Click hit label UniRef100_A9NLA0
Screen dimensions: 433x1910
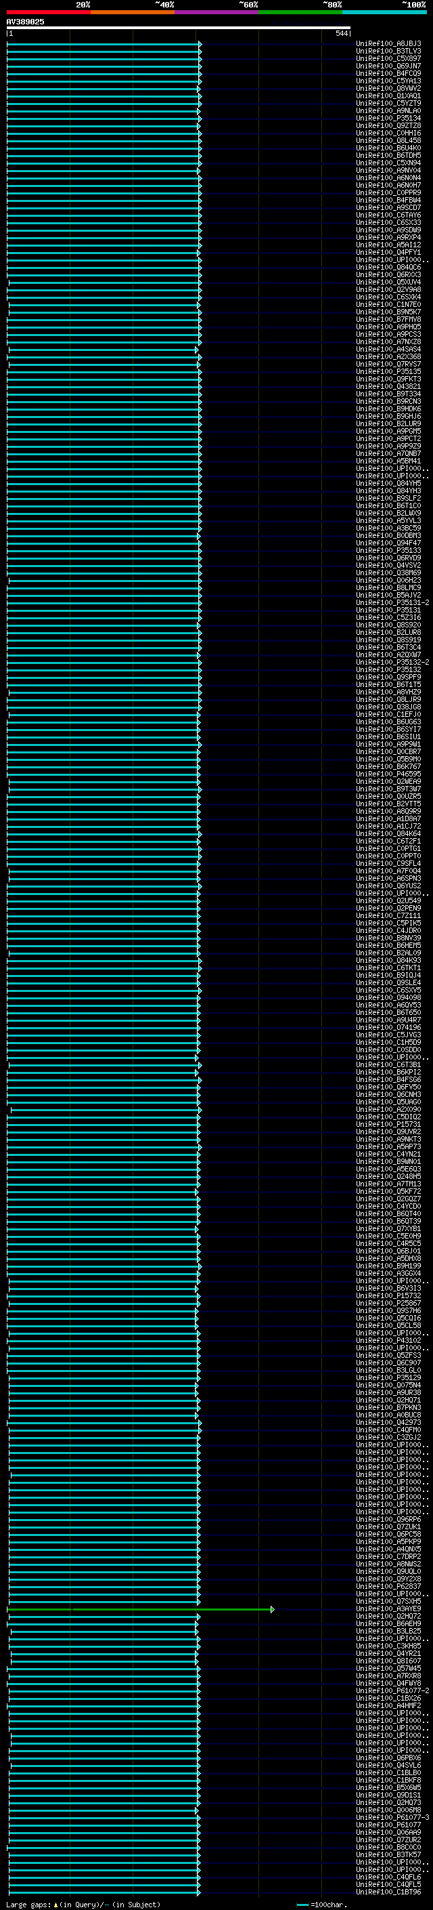pyautogui.click(x=388, y=110)
